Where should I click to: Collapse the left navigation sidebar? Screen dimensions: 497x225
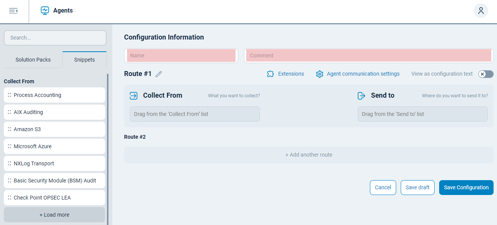point(14,11)
